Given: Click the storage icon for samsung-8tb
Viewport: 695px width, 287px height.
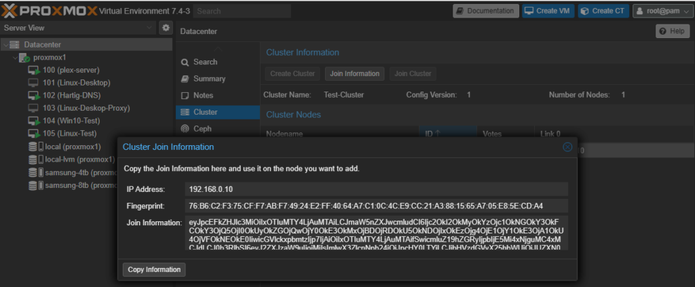Looking at the screenshot, I should (36, 186).
